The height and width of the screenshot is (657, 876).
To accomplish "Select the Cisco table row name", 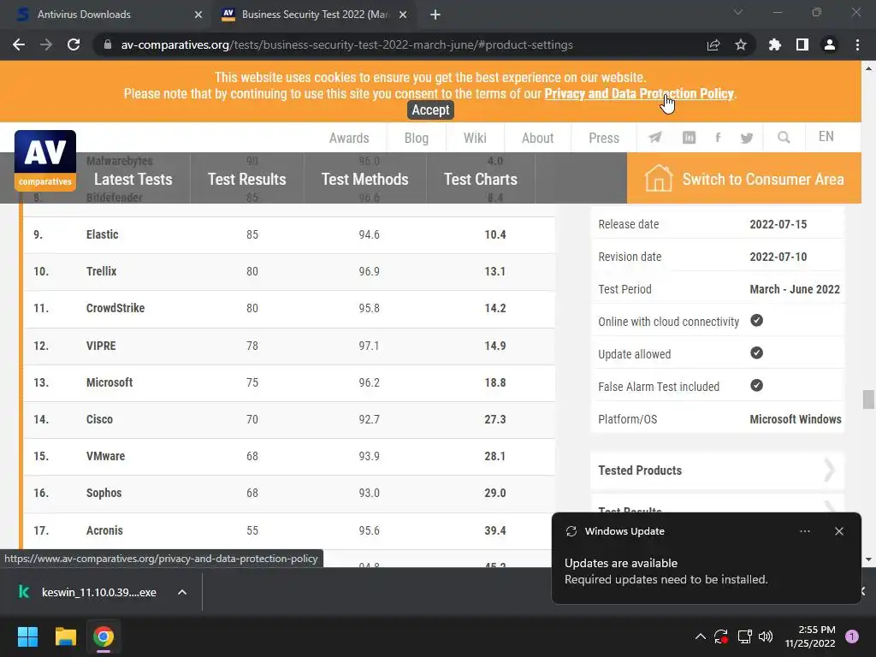I will [99, 419].
